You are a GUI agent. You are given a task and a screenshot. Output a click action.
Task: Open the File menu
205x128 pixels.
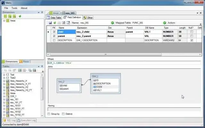point(6,8)
